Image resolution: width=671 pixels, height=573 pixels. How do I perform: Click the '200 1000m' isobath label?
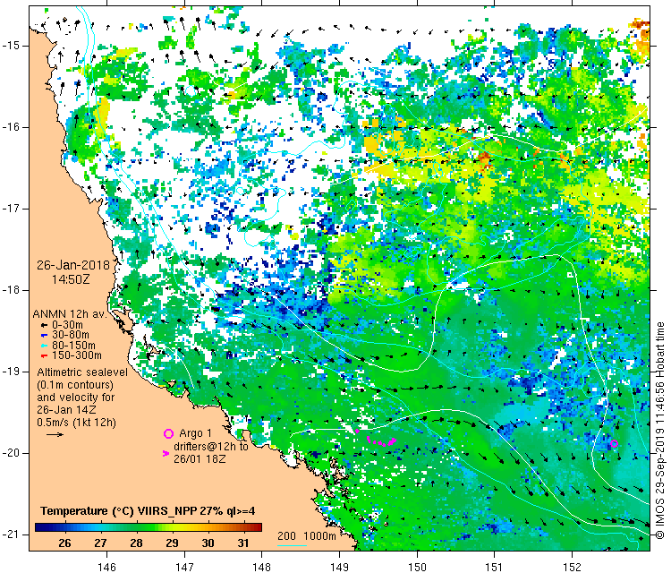point(306,536)
